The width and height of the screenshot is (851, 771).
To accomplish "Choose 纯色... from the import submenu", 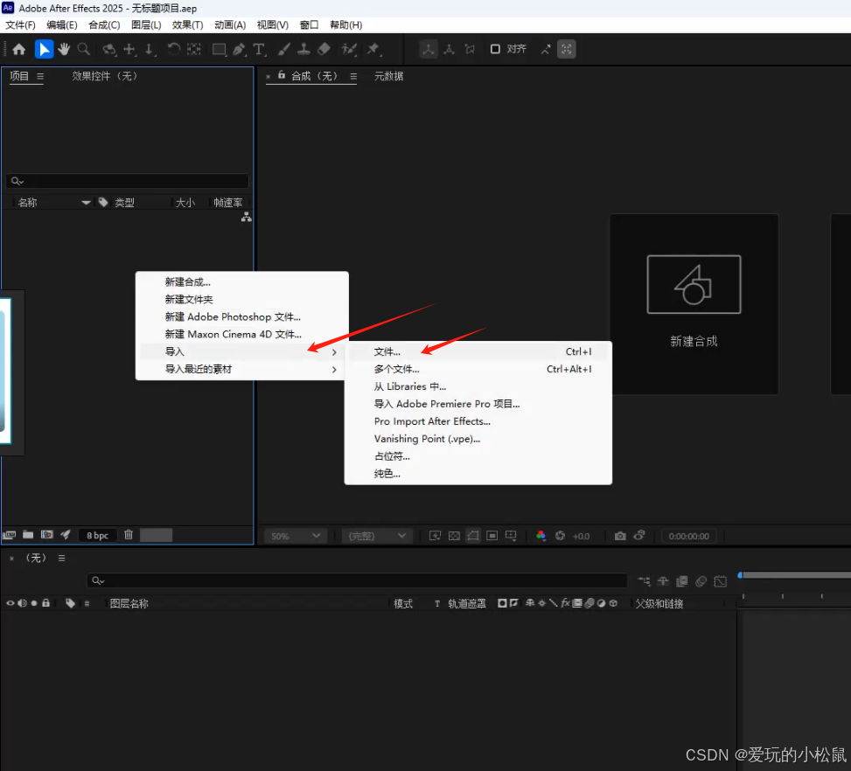I will 478,474.
